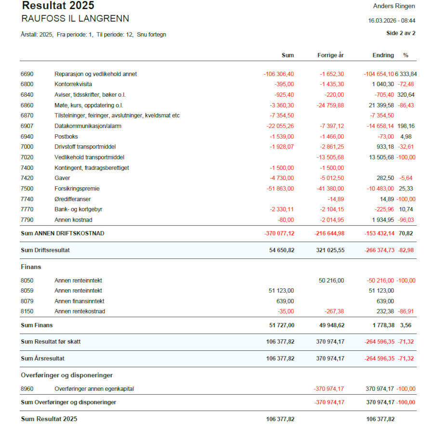This screenshot has height=425, width=432.
Task: Click the Sum column header
Action: (x=288, y=55)
